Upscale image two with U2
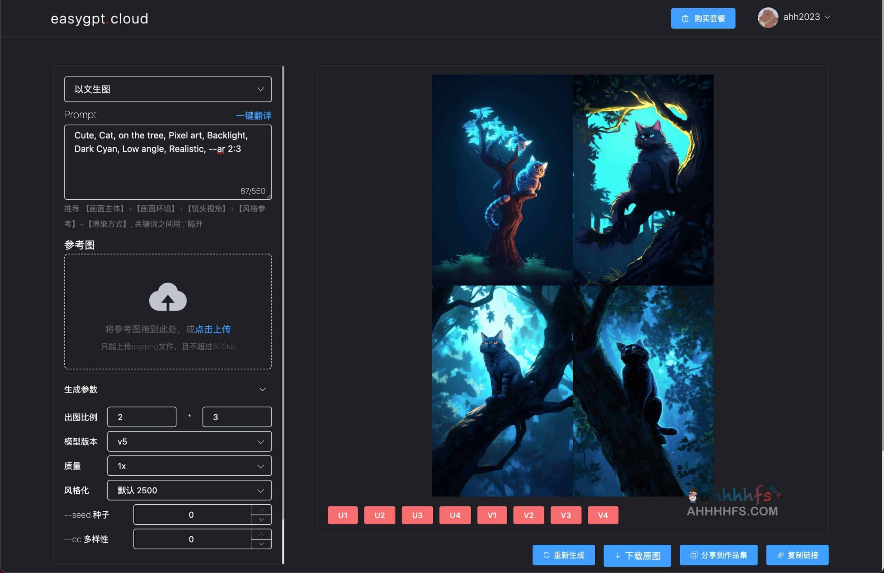Viewport: 884px width, 573px height. point(379,515)
